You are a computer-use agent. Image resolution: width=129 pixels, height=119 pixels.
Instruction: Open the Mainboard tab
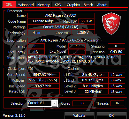(x=26, y=5)
